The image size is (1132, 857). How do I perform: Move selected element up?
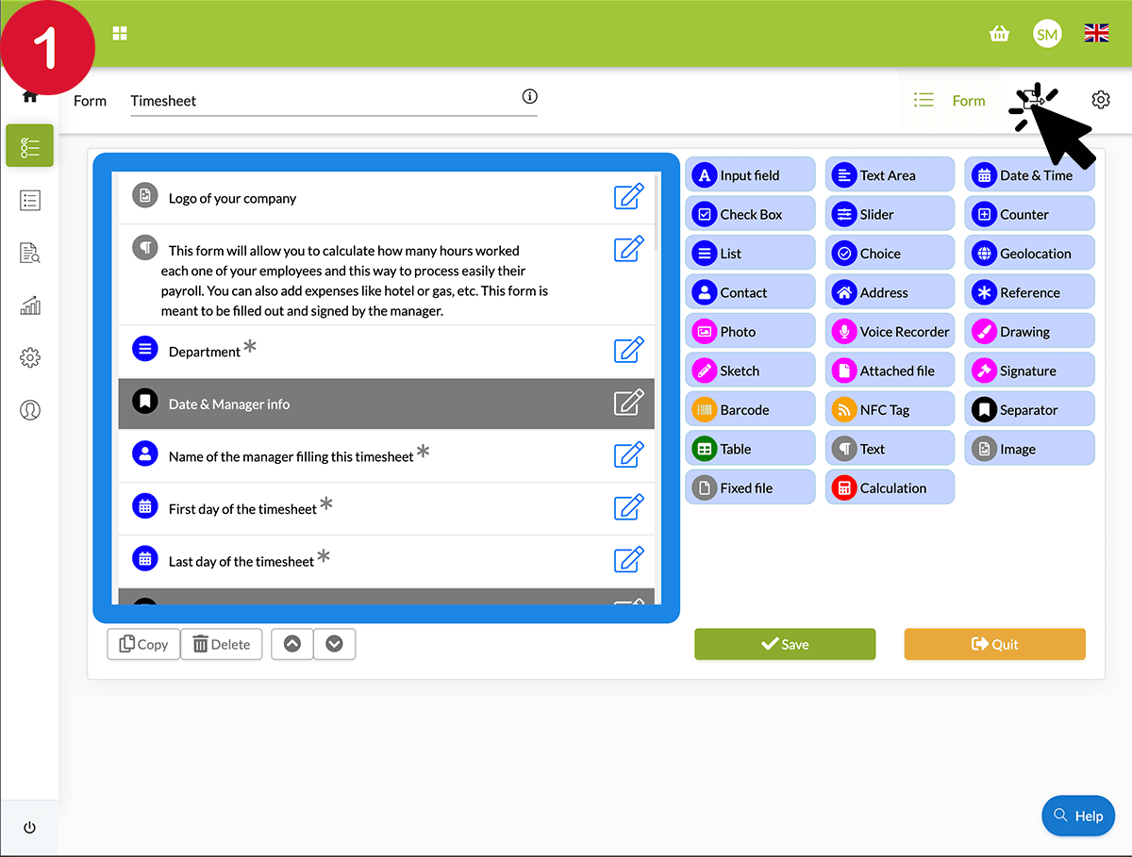point(292,644)
